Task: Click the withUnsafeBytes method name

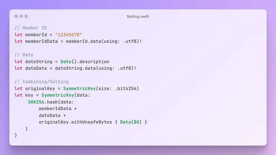Action: (x=91, y=122)
